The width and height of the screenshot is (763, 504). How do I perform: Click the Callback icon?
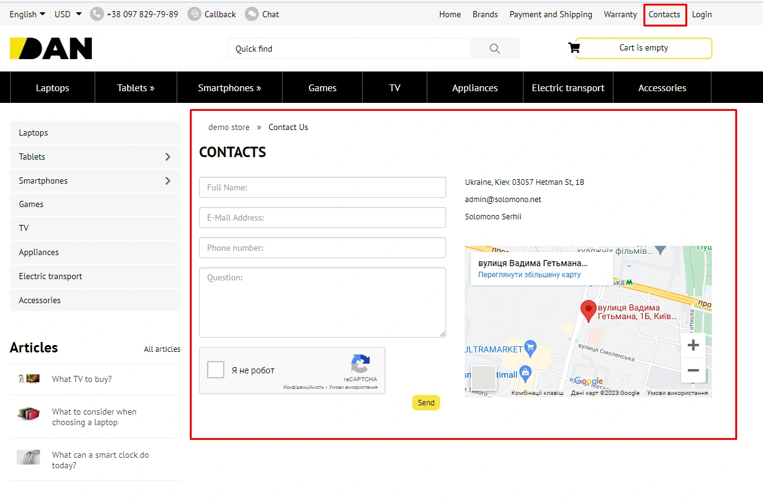tap(194, 14)
